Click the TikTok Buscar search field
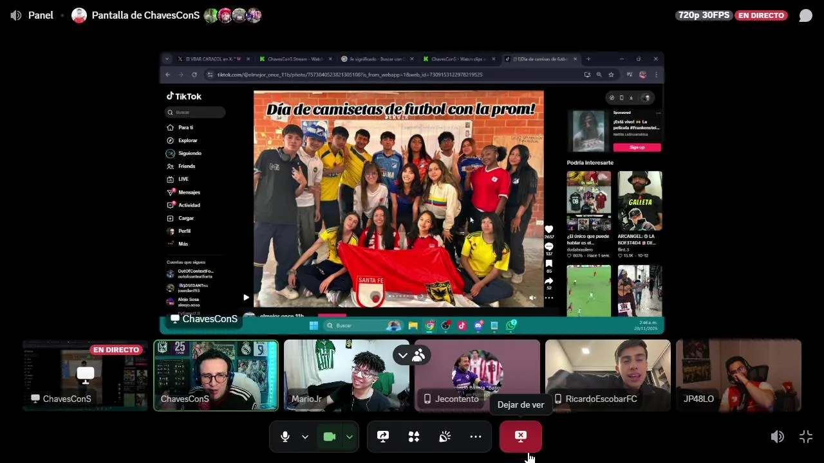Screen dimensions: 824x463 (x=195, y=112)
